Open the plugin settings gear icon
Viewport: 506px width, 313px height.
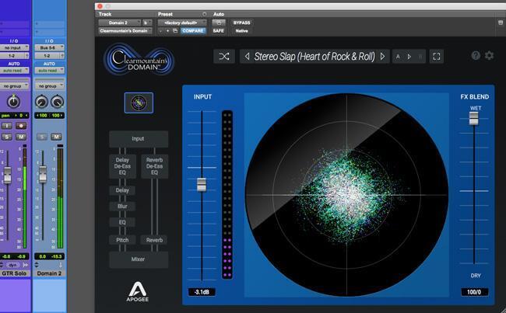pyautogui.click(x=489, y=56)
